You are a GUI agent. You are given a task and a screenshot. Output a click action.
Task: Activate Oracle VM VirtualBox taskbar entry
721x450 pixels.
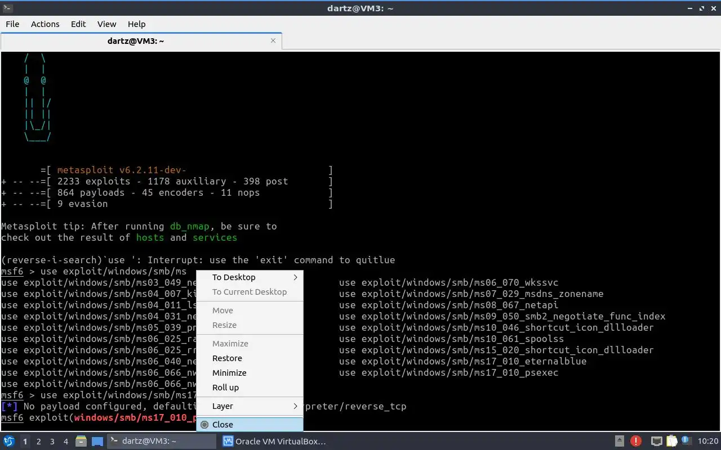coord(274,442)
